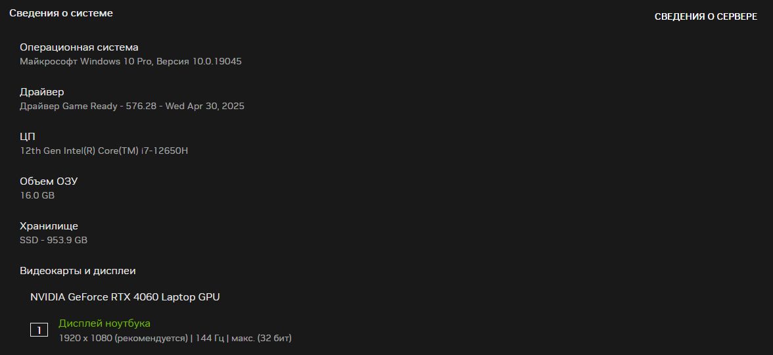Click the СВЕДЕНИЯ О СЕРВЕРЕ button

[x=705, y=16]
